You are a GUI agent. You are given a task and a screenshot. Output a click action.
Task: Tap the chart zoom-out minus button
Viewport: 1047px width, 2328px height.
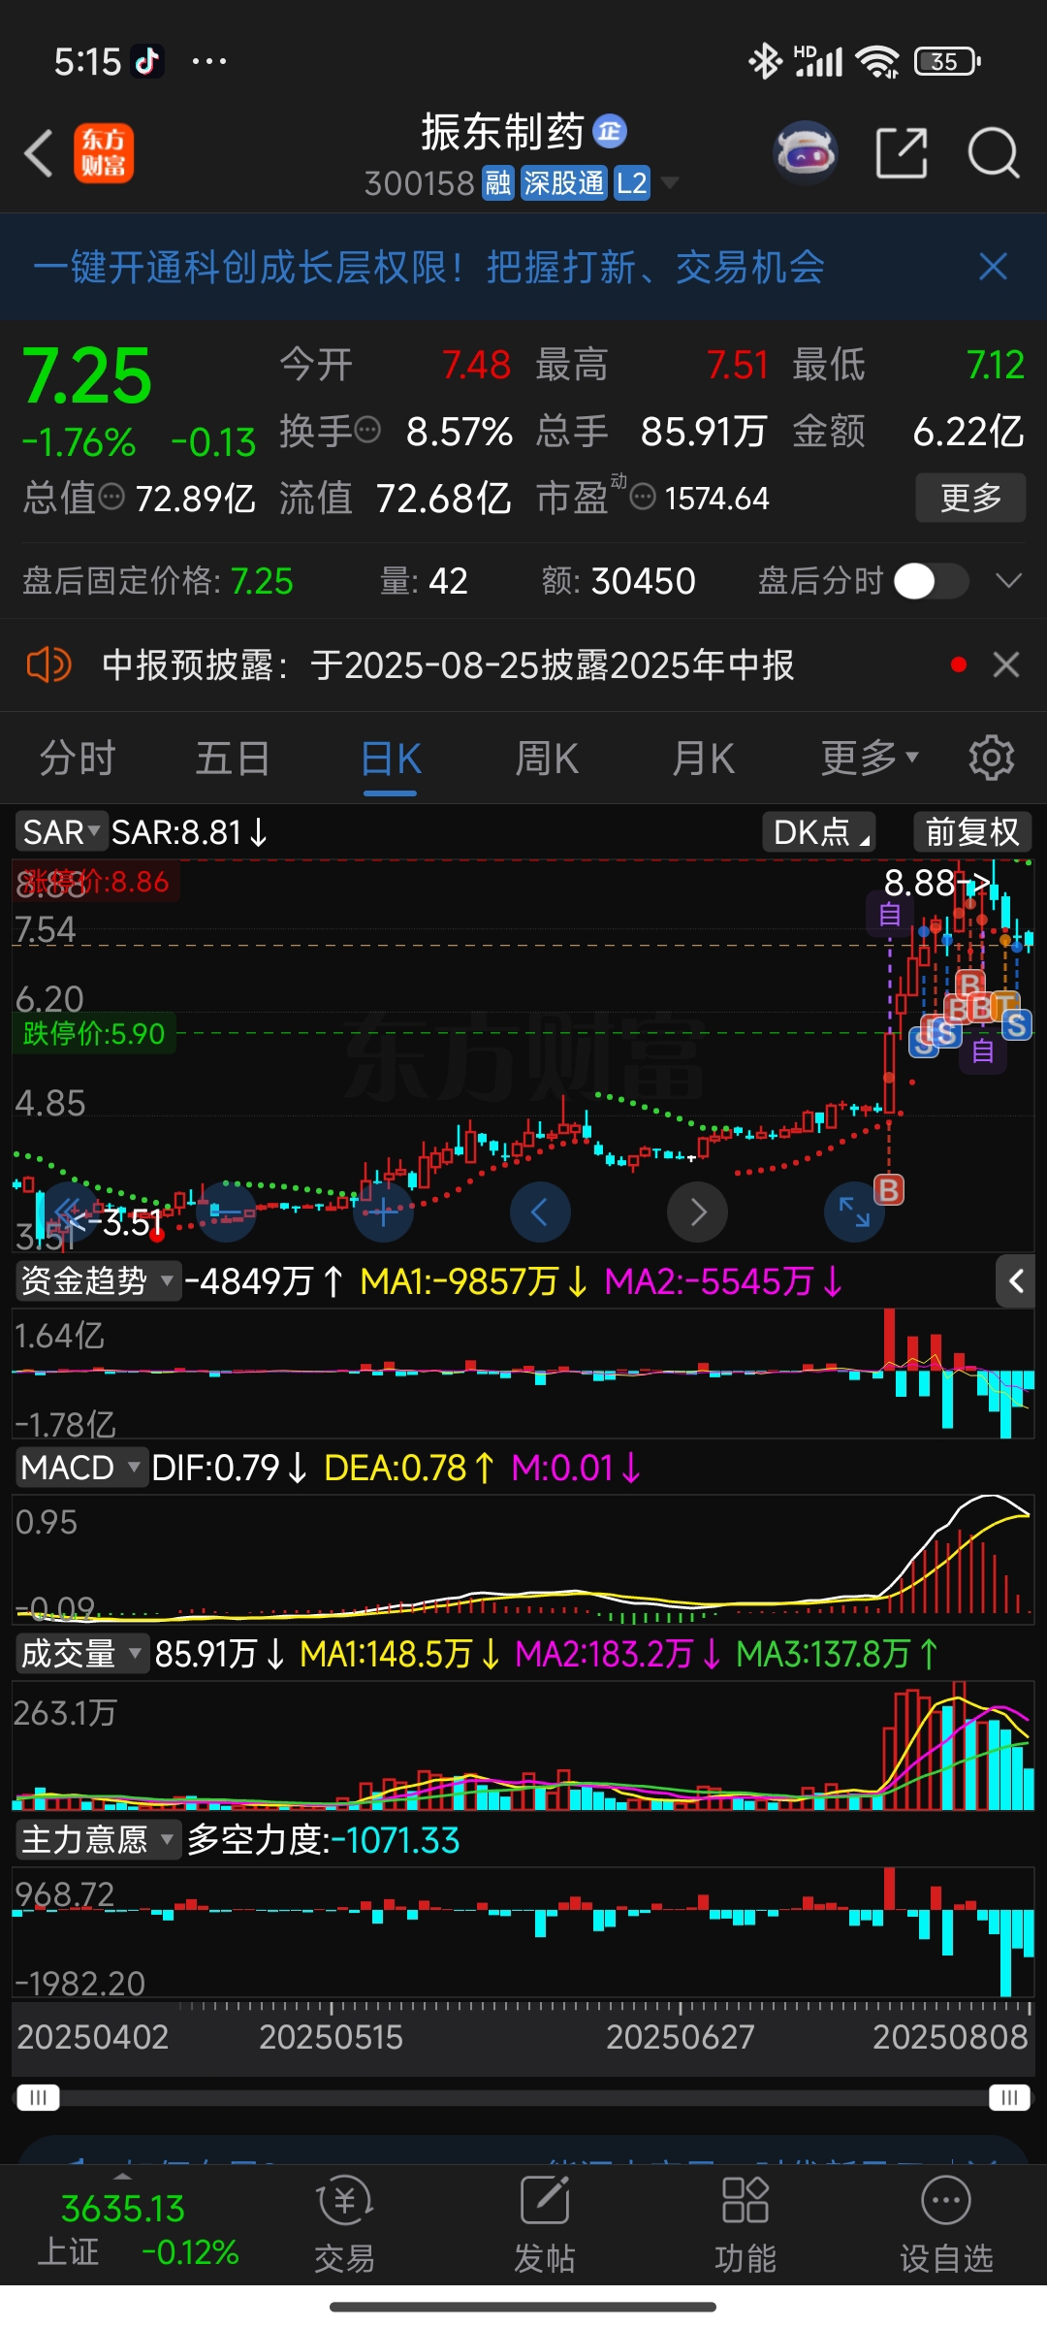(226, 1212)
